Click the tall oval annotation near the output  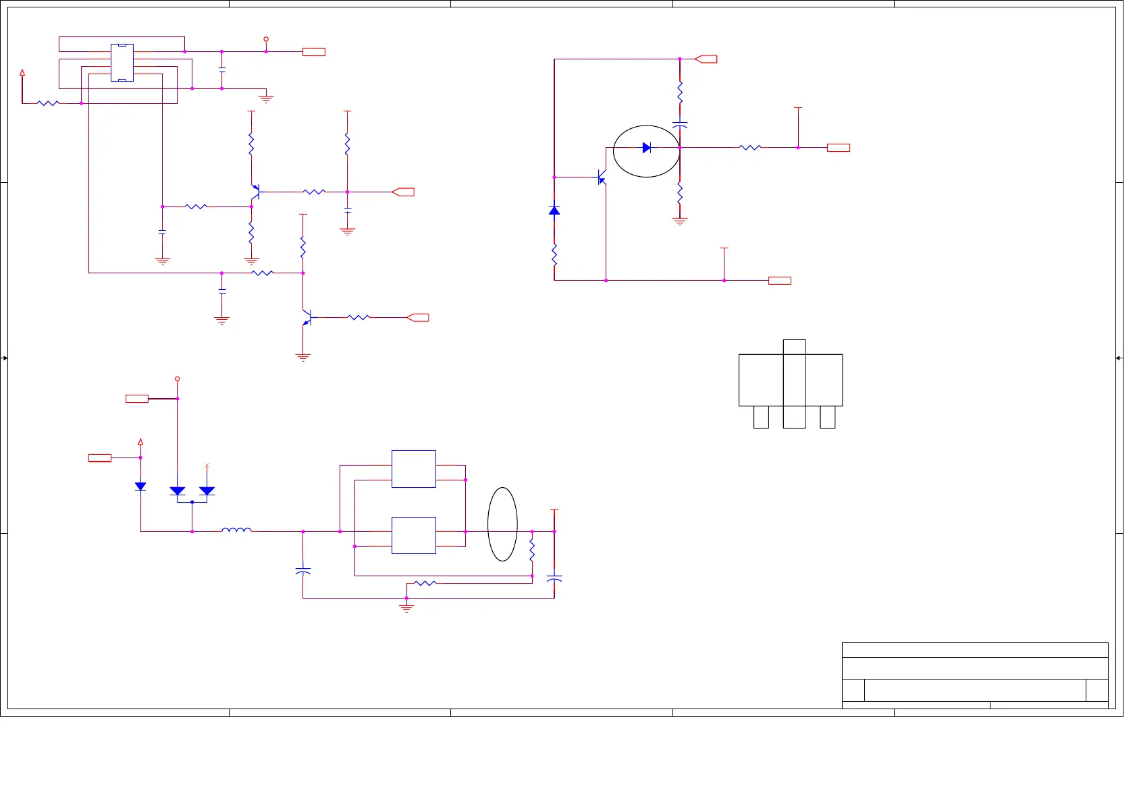point(502,524)
